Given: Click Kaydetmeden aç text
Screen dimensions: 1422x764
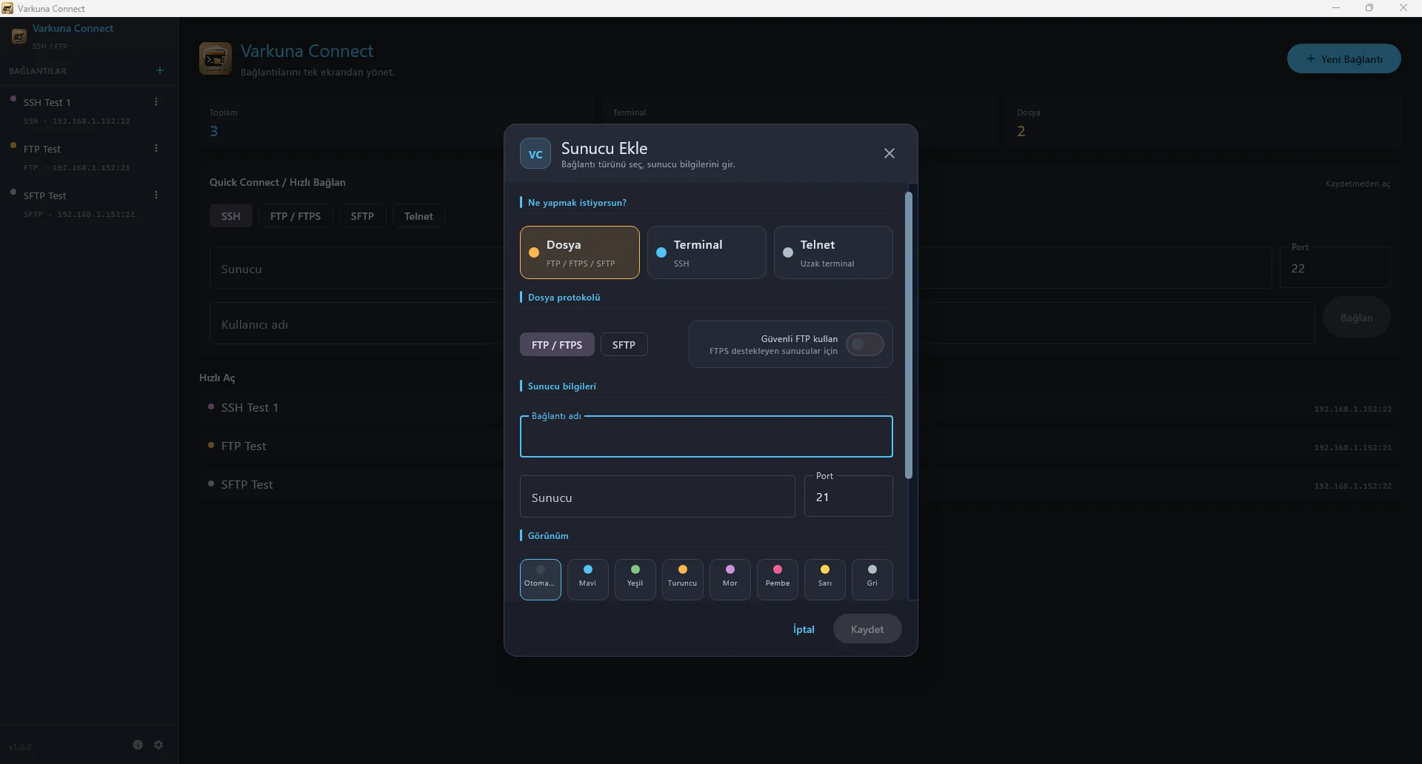Looking at the screenshot, I should (1358, 184).
